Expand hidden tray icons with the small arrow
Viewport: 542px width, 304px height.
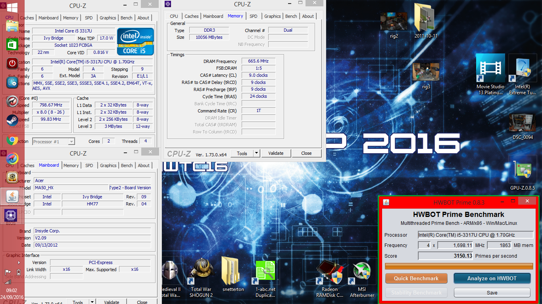(x=19, y=262)
